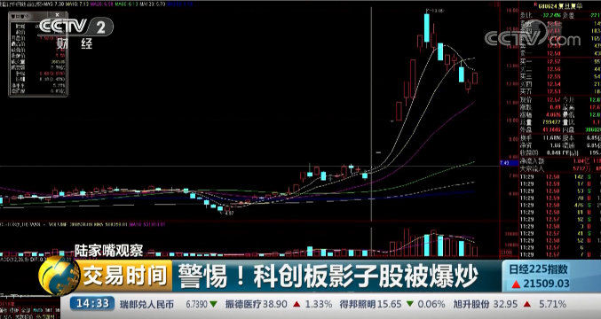The height and width of the screenshot is (319, 601).
Task: Select the MA10: 7.13 indicator label
Action: 76,4
